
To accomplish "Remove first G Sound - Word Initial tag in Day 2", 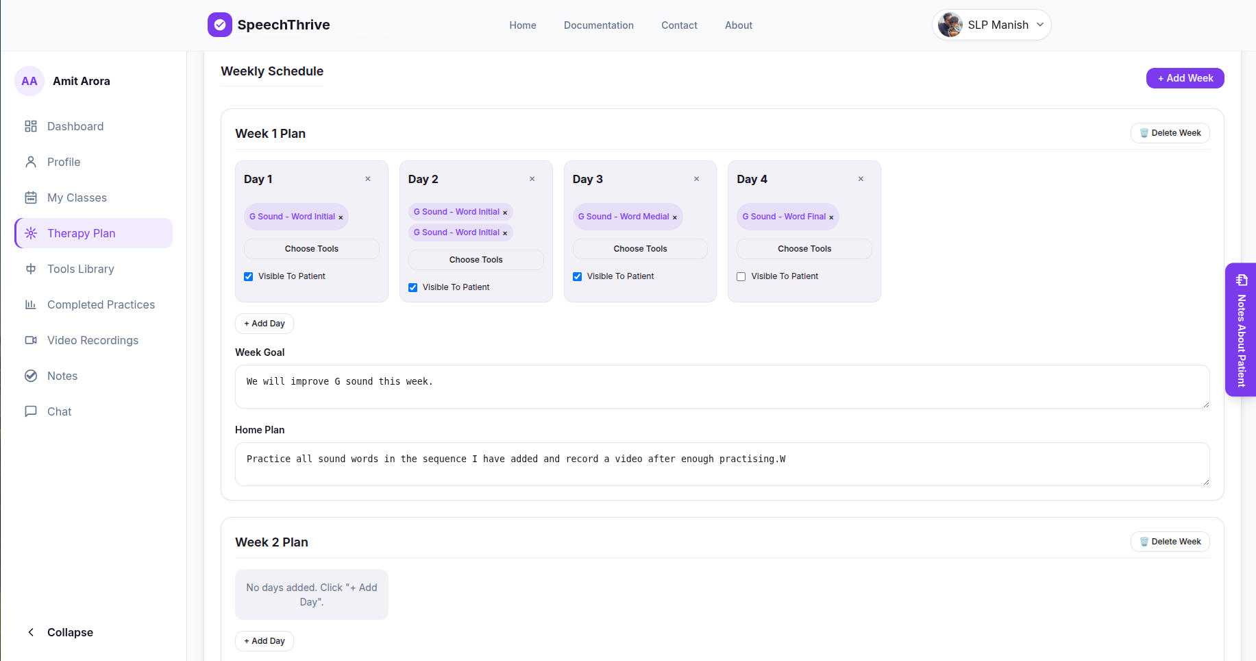I will [505, 213].
